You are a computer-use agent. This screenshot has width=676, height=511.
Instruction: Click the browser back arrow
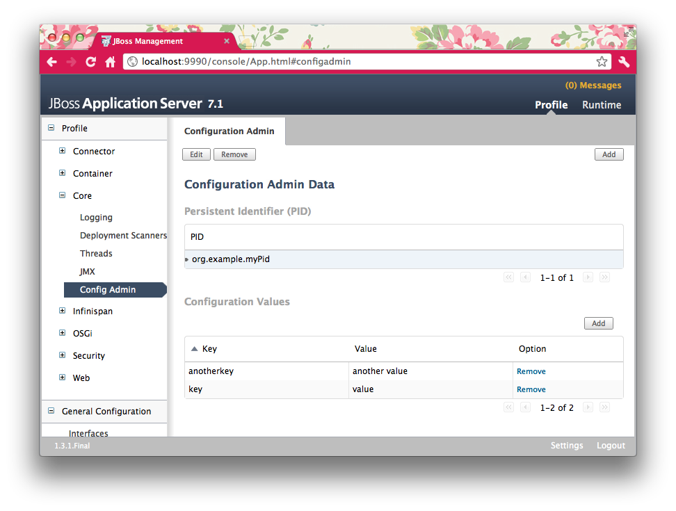(x=51, y=62)
